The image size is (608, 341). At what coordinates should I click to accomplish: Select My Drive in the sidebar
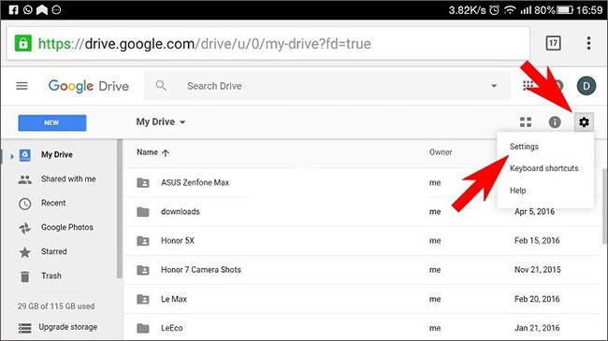[x=57, y=154]
